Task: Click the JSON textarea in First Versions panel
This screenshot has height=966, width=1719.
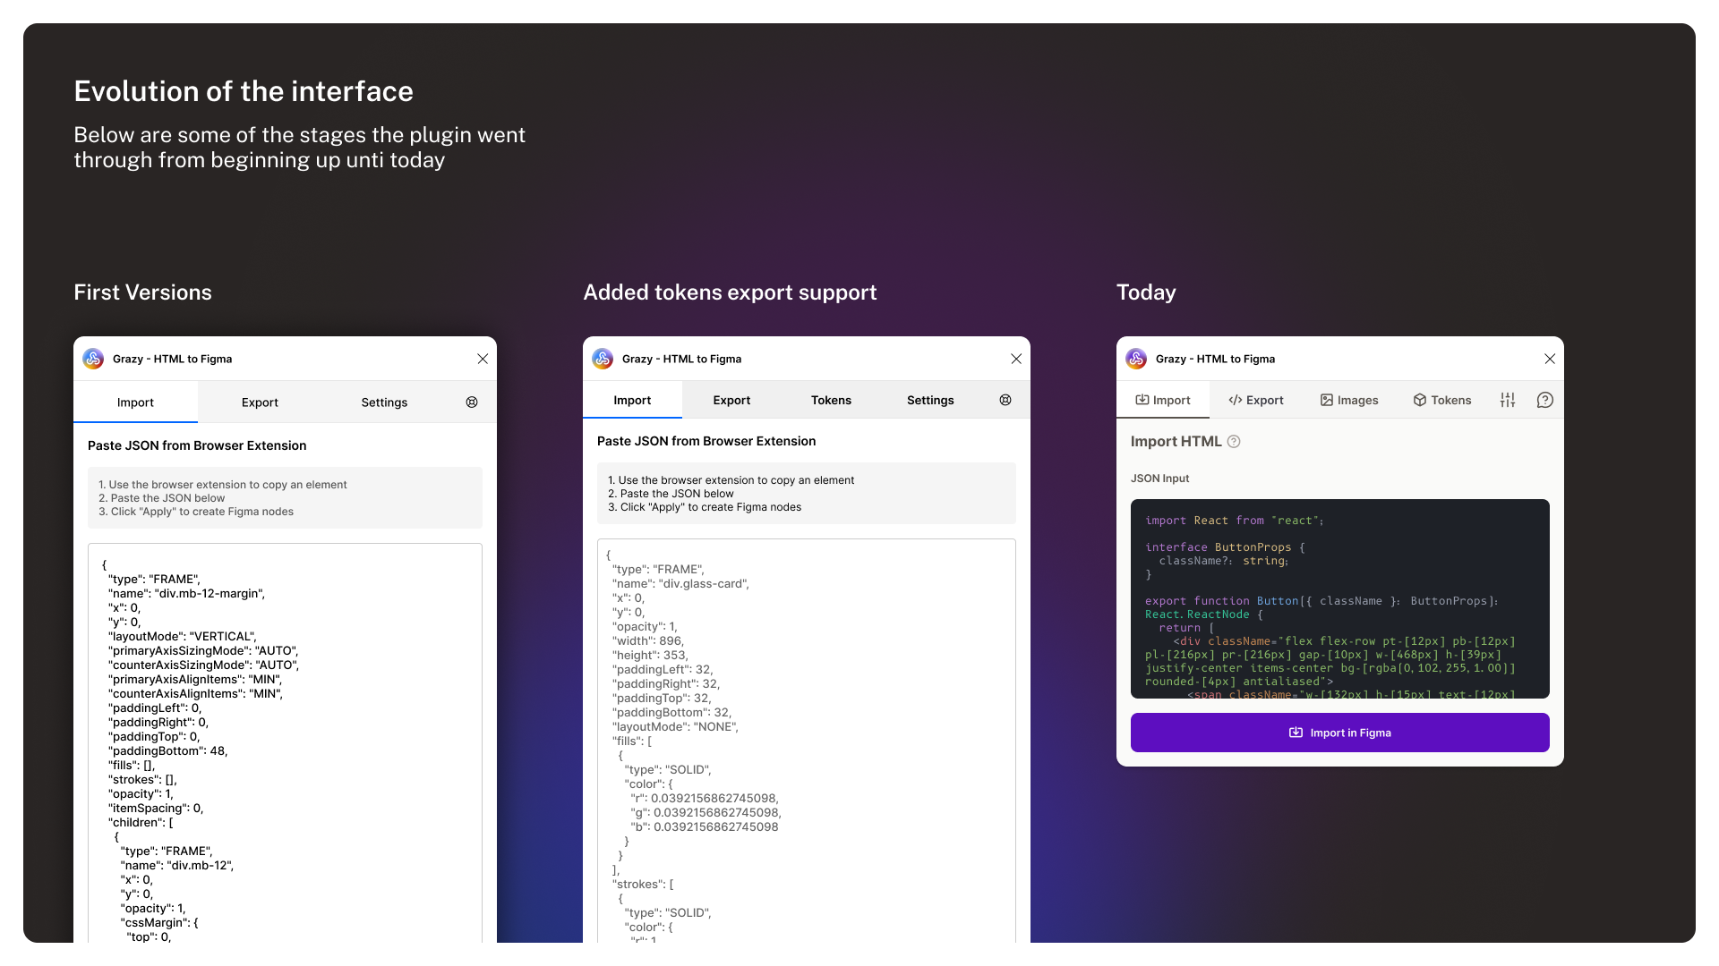Action: pyautogui.click(x=285, y=742)
